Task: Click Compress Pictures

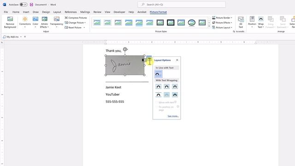Action: pyautogui.click(x=76, y=18)
